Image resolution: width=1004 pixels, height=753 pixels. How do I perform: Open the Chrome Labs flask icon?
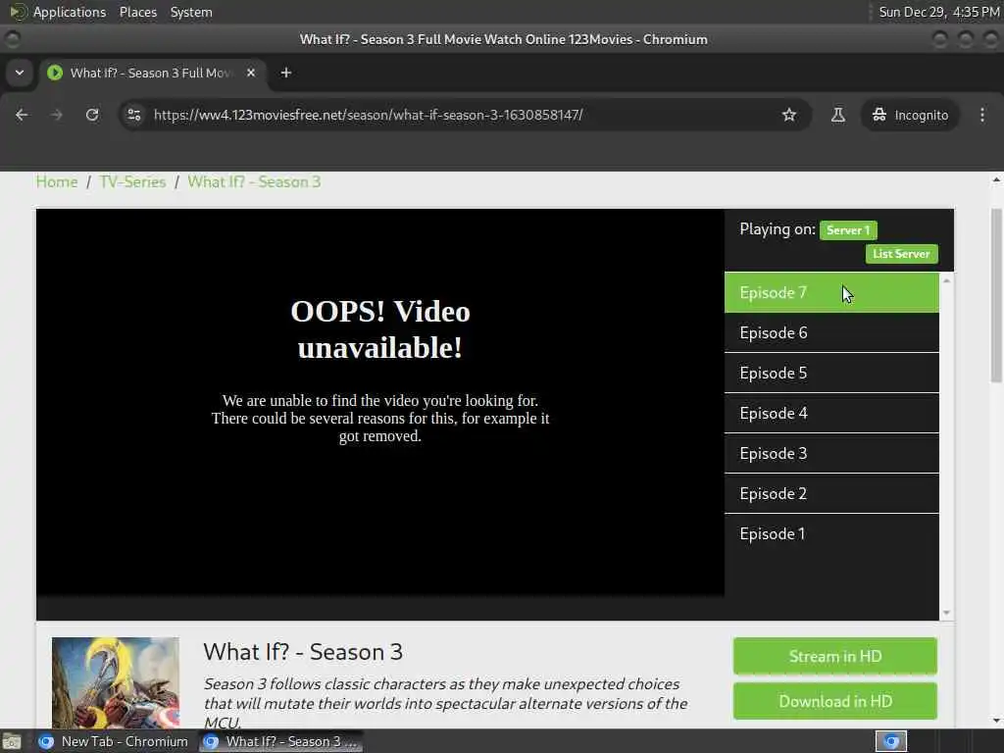[837, 115]
